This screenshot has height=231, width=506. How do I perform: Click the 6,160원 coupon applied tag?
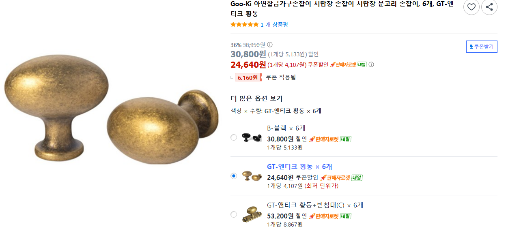pos(248,77)
